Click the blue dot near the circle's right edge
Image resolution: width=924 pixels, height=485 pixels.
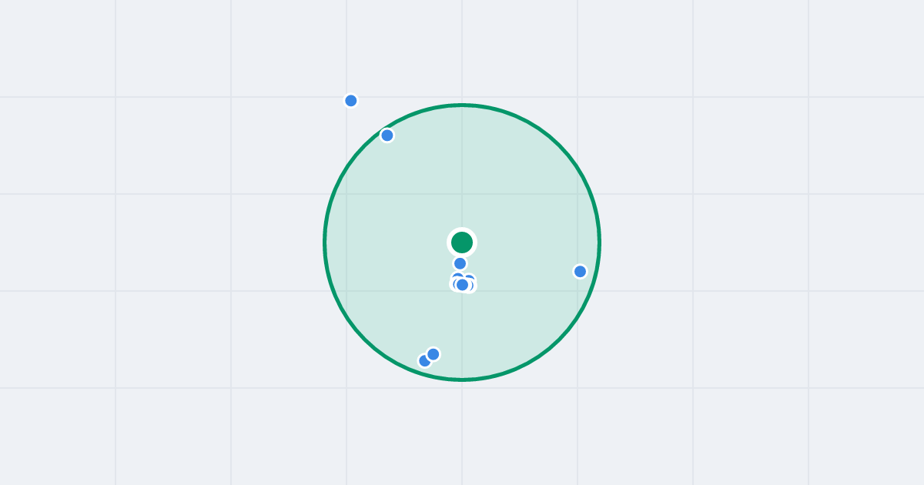point(581,272)
